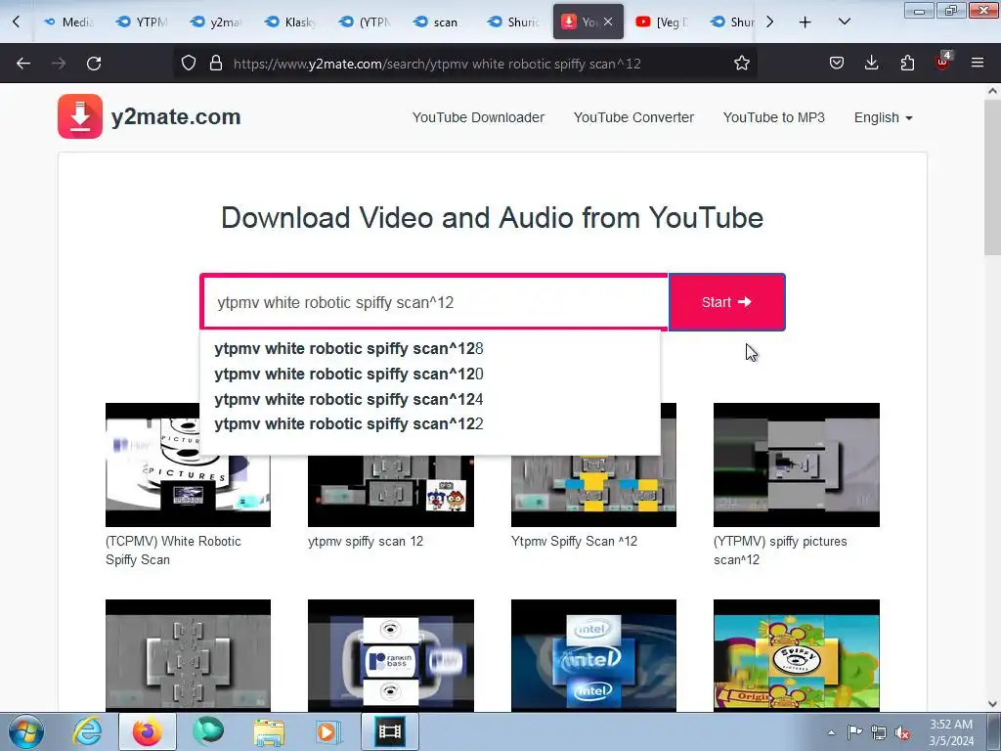Click '(YTPMV) spiffy pictures scan^12' title
The height and width of the screenshot is (751, 1001).
pos(780,551)
